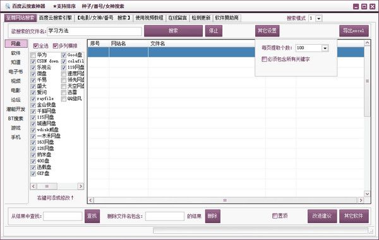The image size is (379, 240).
Task: Select the 检测更新 tab
Action: point(201,18)
